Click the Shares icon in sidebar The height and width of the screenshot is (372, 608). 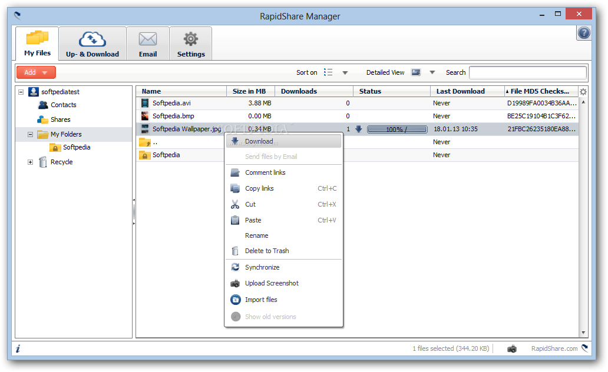[42, 119]
